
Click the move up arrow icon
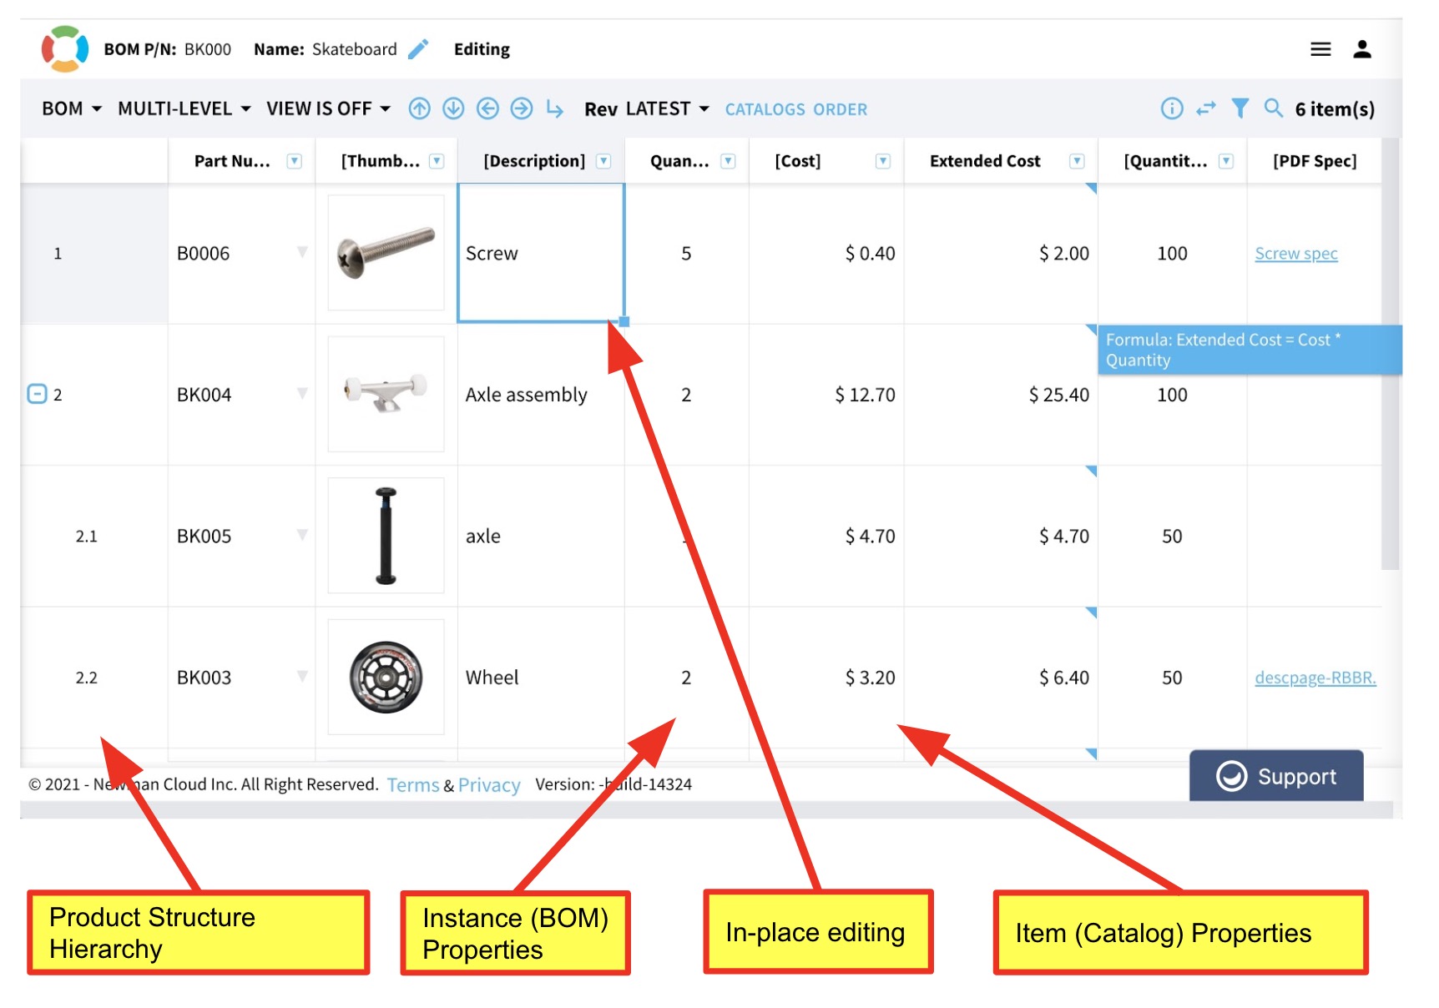pos(419,108)
